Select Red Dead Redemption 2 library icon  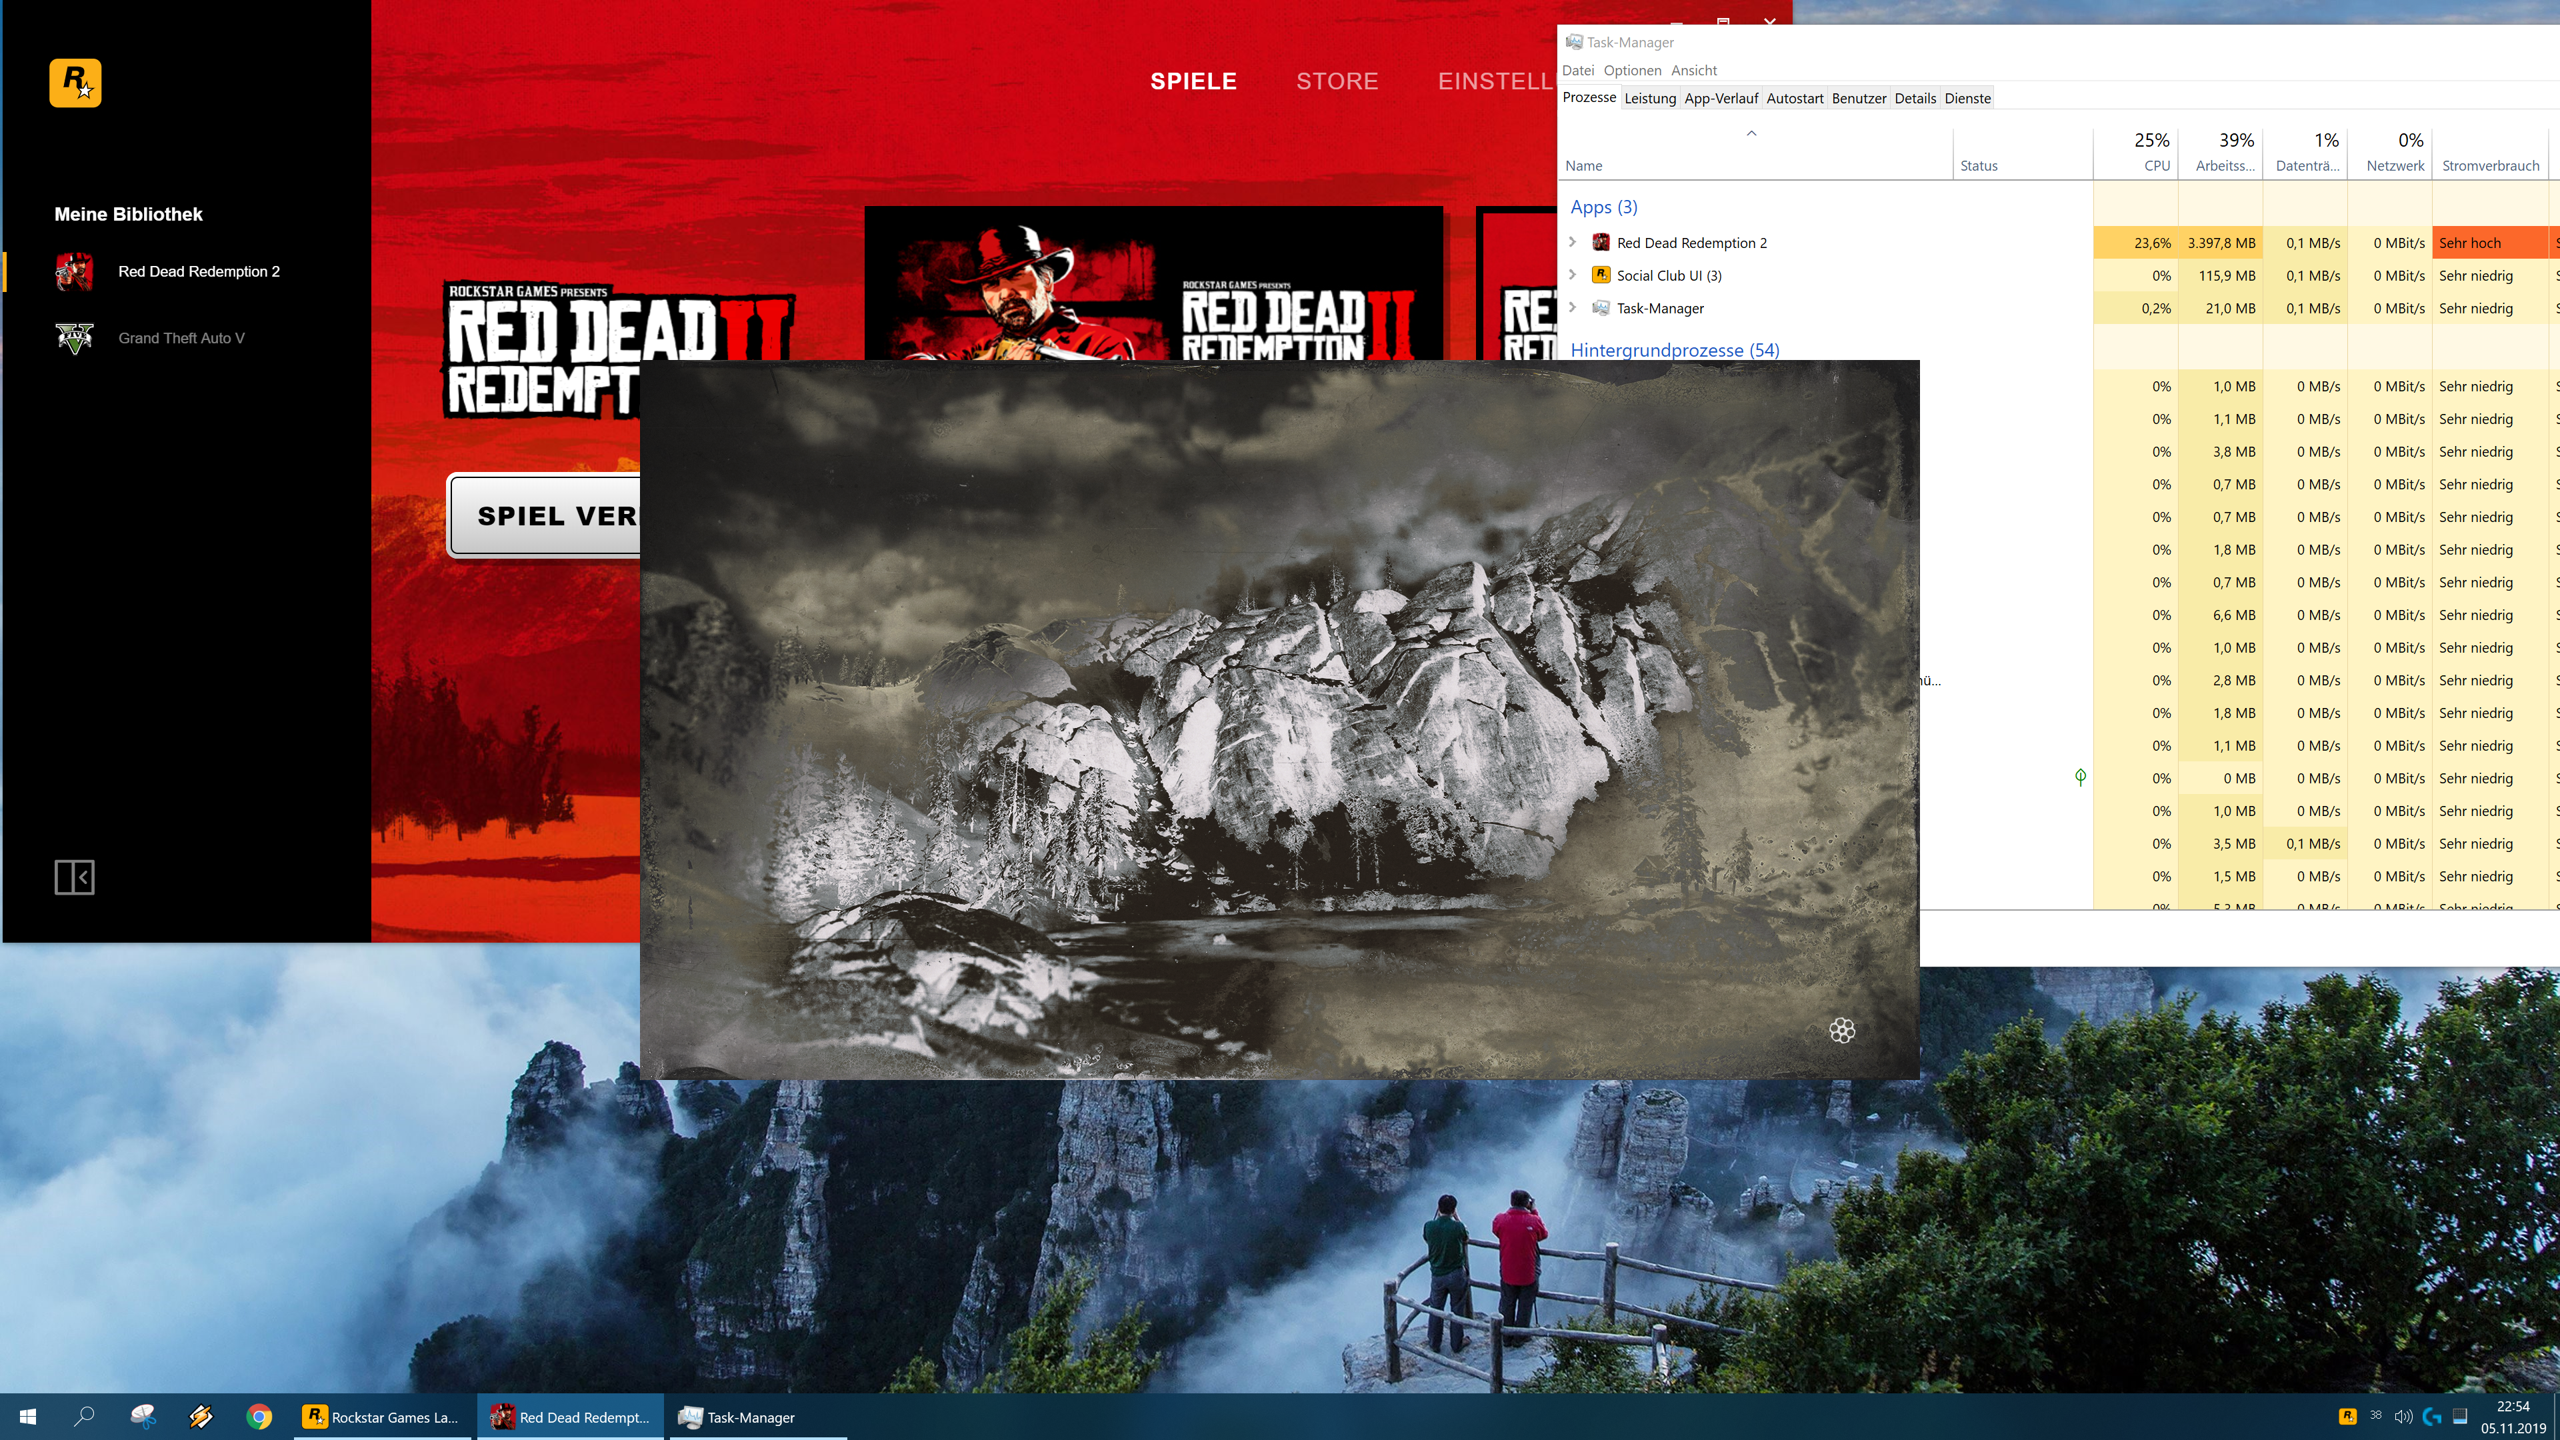coord(75,271)
